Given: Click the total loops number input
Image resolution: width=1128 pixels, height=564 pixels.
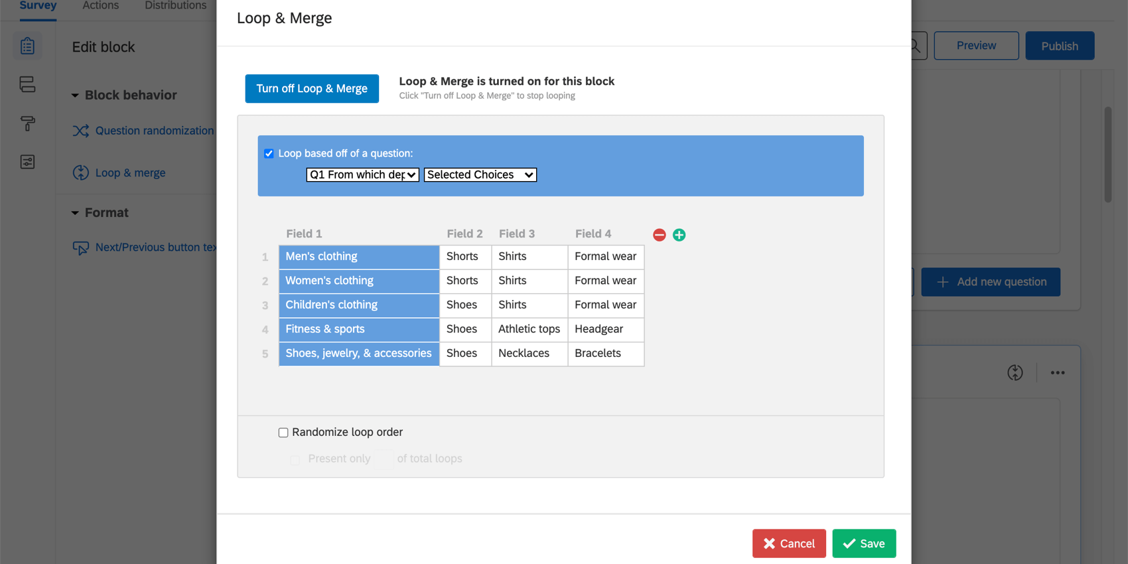Looking at the screenshot, I should coord(384,458).
